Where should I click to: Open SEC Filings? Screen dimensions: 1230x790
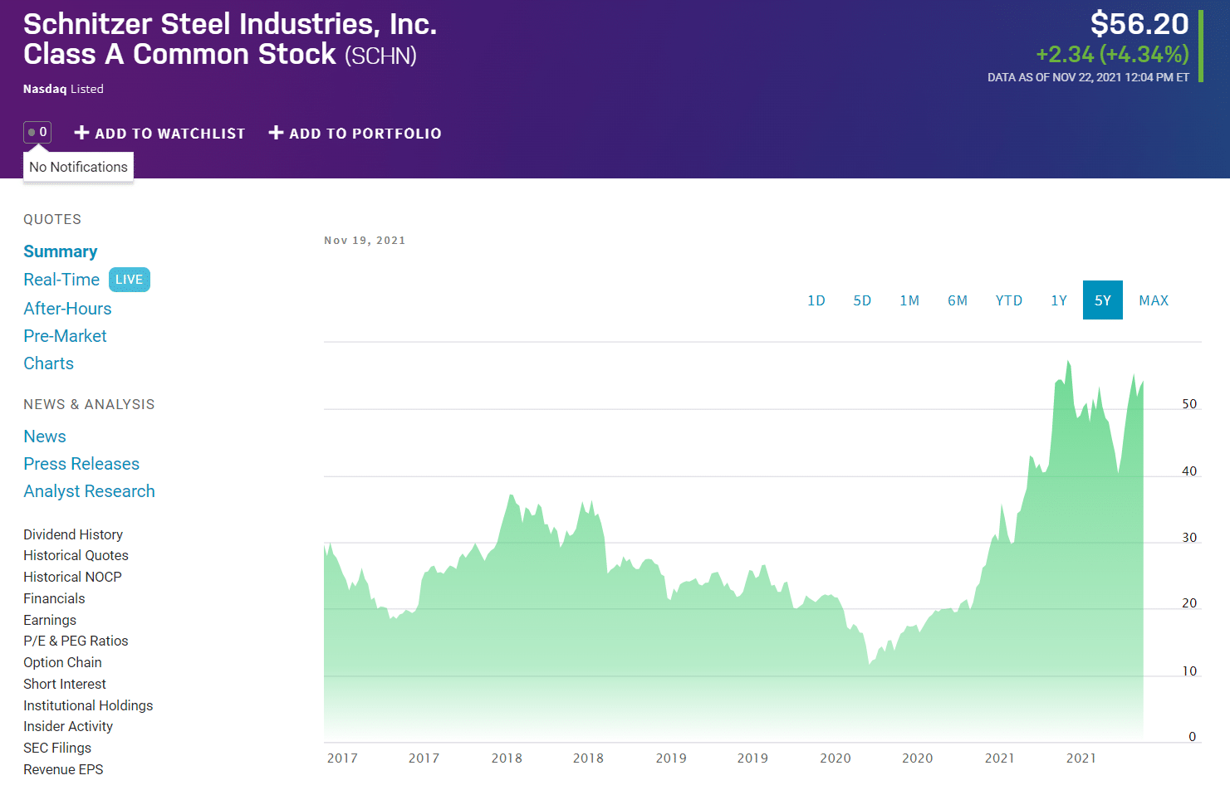pyautogui.click(x=57, y=748)
